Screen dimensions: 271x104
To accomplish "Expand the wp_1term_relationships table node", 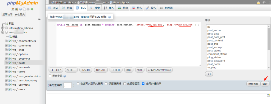I will [x=6, y=76].
